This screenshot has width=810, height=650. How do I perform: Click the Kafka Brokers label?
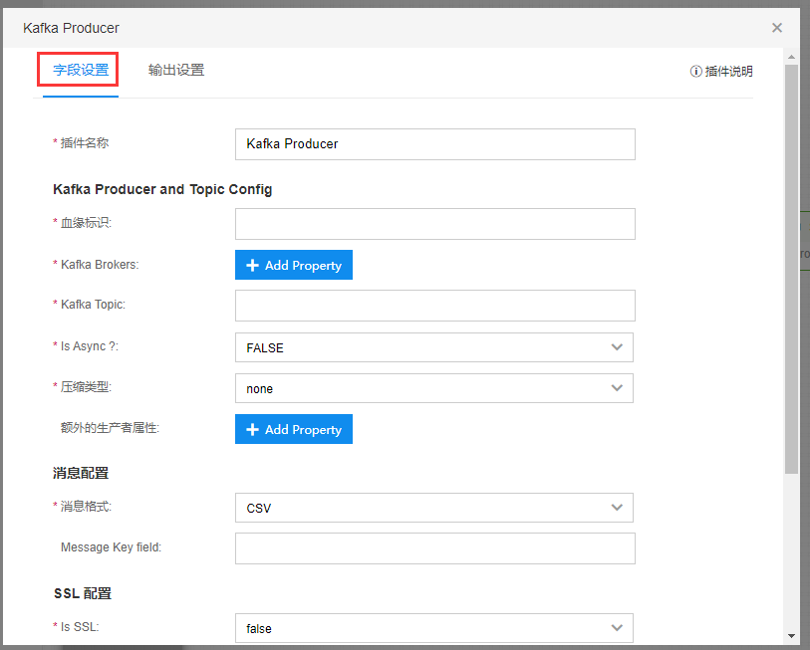click(x=100, y=265)
